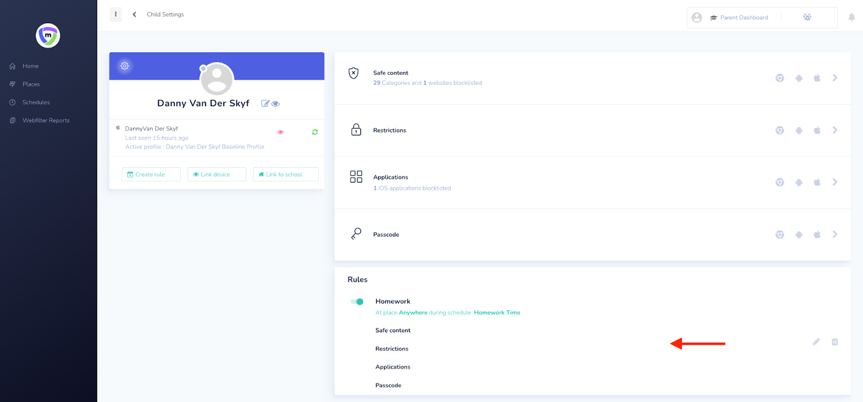Click the Schedules clock icon
The width and height of the screenshot is (863, 402).
click(x=12, y=103)
